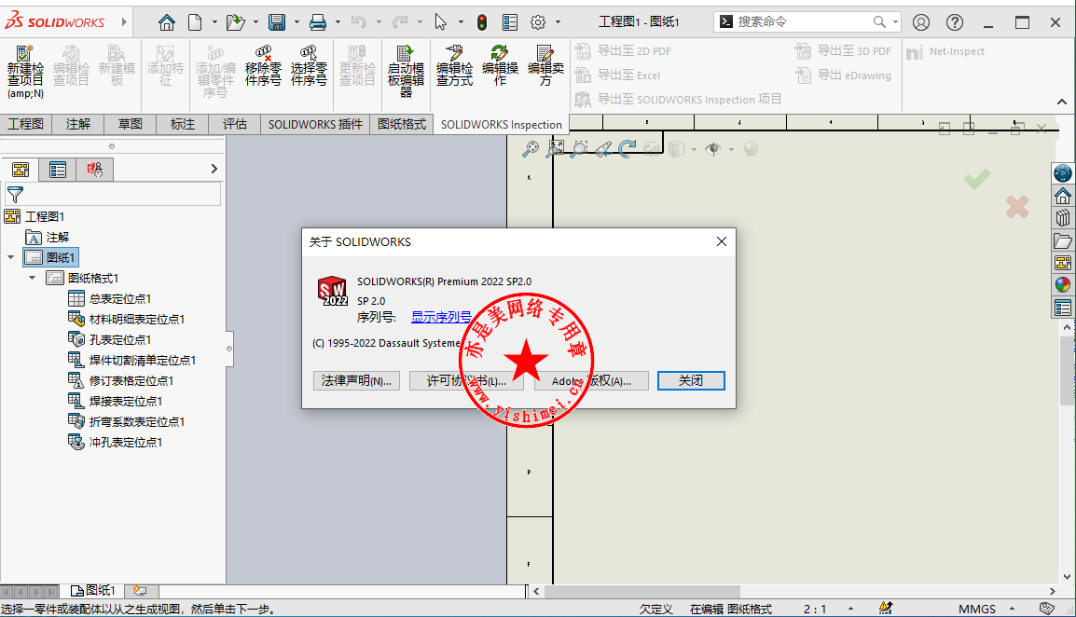Image resolution: width=1076 pixels, height=617 pixels.
Task: Click the Zoom to Area magnifier icon
Action: click(579, 148)
